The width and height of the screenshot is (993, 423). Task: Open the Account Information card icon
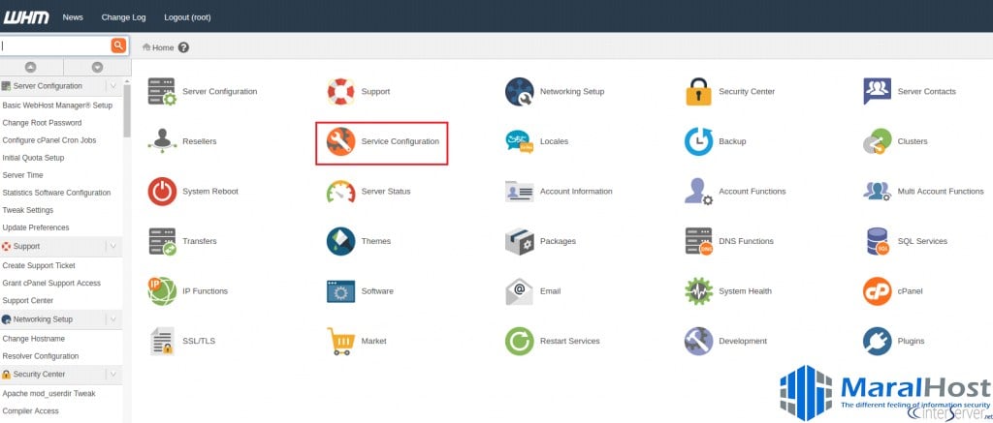pos(520,192)
